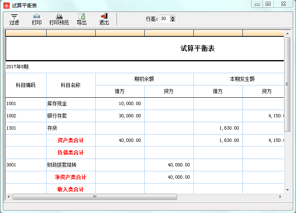Screen dimensions: 296x213
Task: Click the app icon in title bar
Action: pos(6,5)
